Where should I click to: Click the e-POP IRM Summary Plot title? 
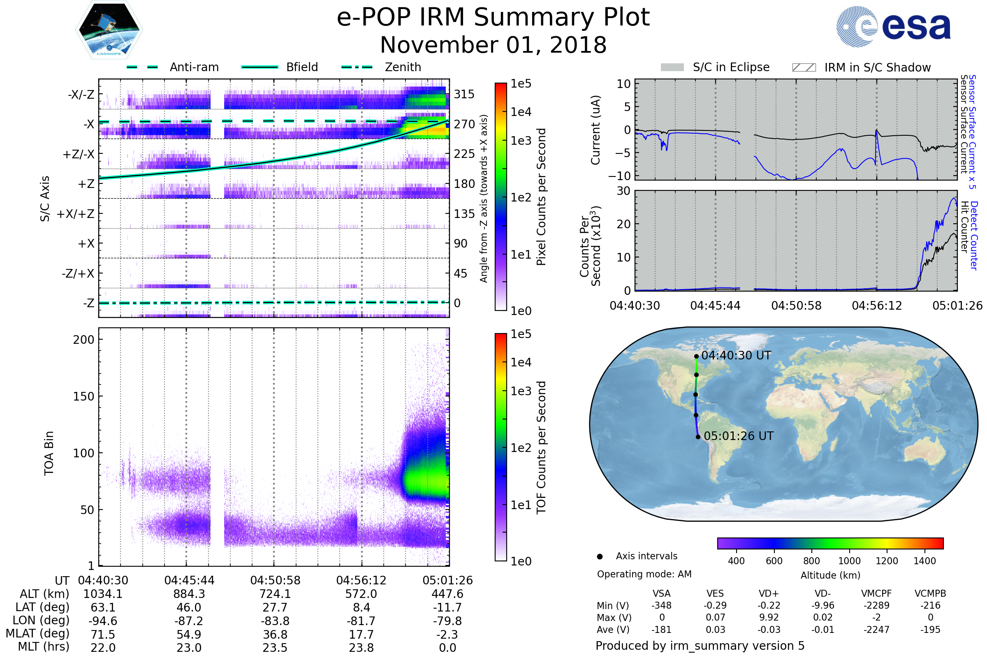(x=493, y=18)
